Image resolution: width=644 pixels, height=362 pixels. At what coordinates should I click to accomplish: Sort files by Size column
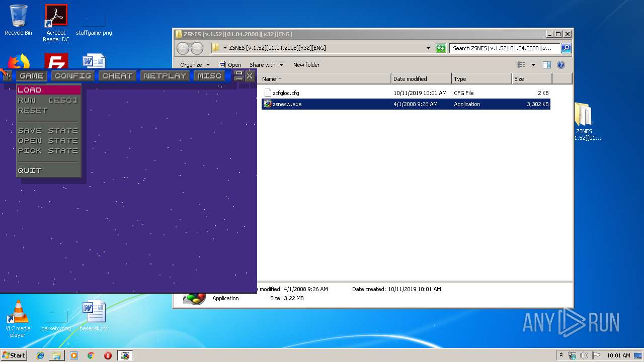[x=532, y=79]
